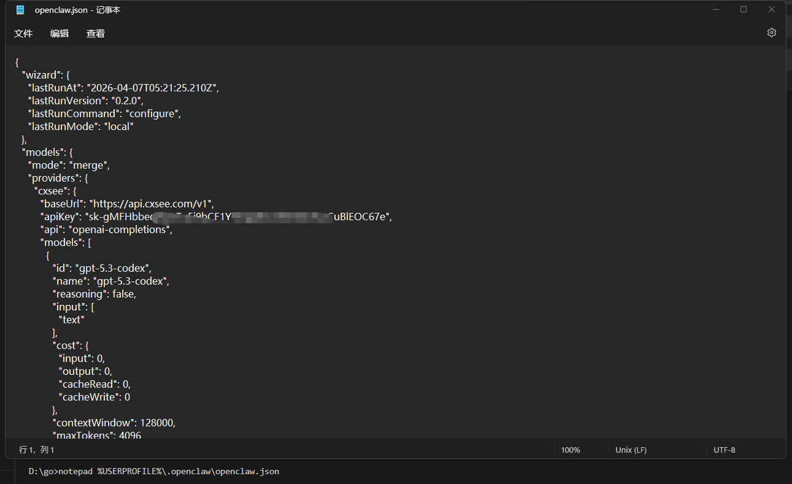792x484 pixels.
Task: Click the UTF-8 encoding indicator
Action: click(x=724, y=450)
